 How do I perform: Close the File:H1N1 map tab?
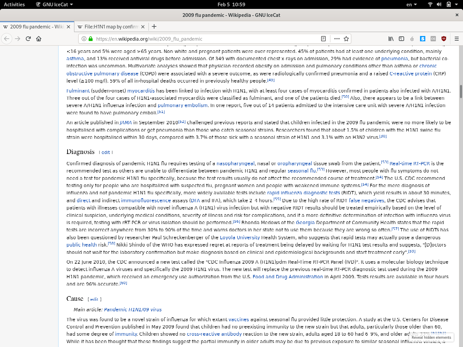click(143, 27)
